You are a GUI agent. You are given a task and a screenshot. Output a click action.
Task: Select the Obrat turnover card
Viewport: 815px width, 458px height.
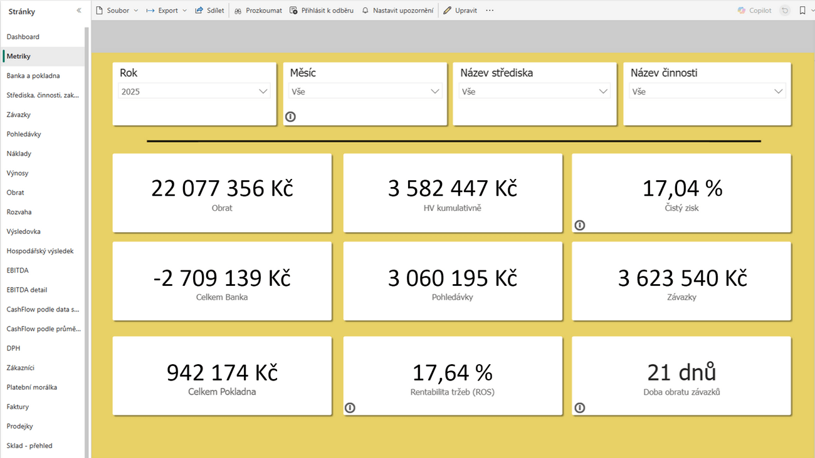(222, 193)
